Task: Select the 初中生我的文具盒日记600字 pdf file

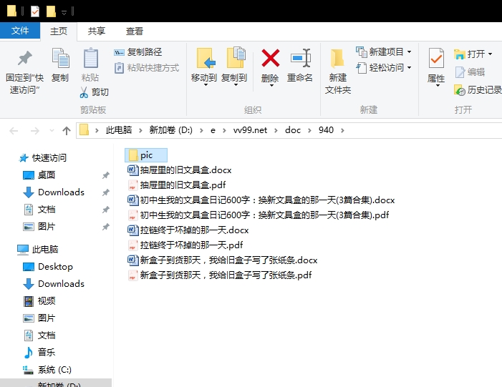Action: coord(258,215)
